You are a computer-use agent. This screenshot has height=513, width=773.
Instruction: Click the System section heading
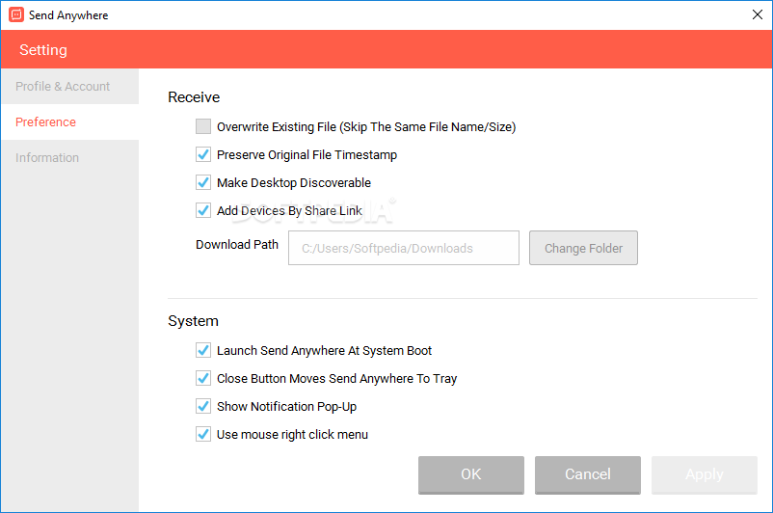pos(193,321)
